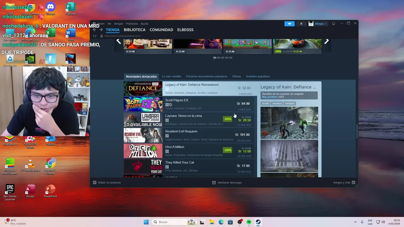This screenshot has height=227, width=404.
Task: Click the microphone tray icon
Action: [362, 222]
